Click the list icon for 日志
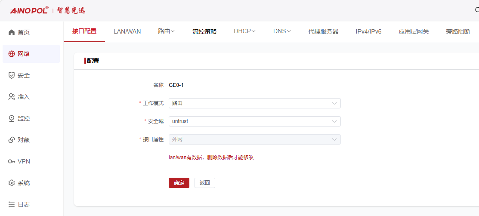 (12, 204)
